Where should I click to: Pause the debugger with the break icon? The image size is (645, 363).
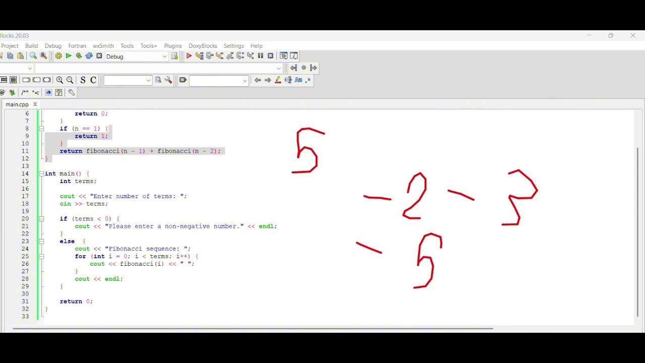pos(261,56)
